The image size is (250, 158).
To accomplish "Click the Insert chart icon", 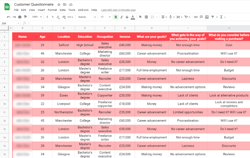I will pos(207,17).
